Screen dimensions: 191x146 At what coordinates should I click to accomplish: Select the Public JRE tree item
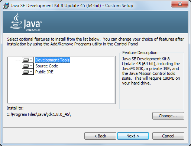(x=44, y=72)
